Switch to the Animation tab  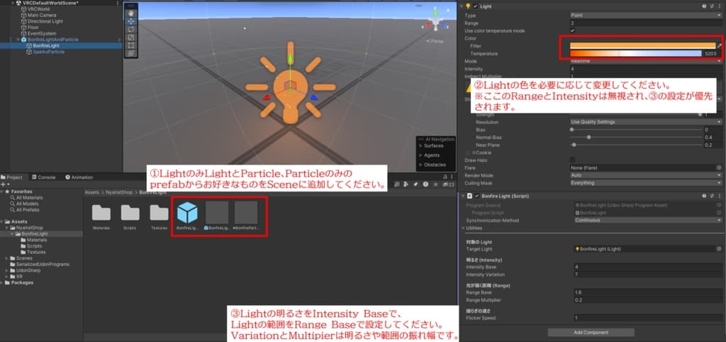pos(80,177)
